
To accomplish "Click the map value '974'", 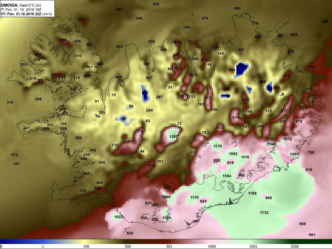I will (236, 118).
